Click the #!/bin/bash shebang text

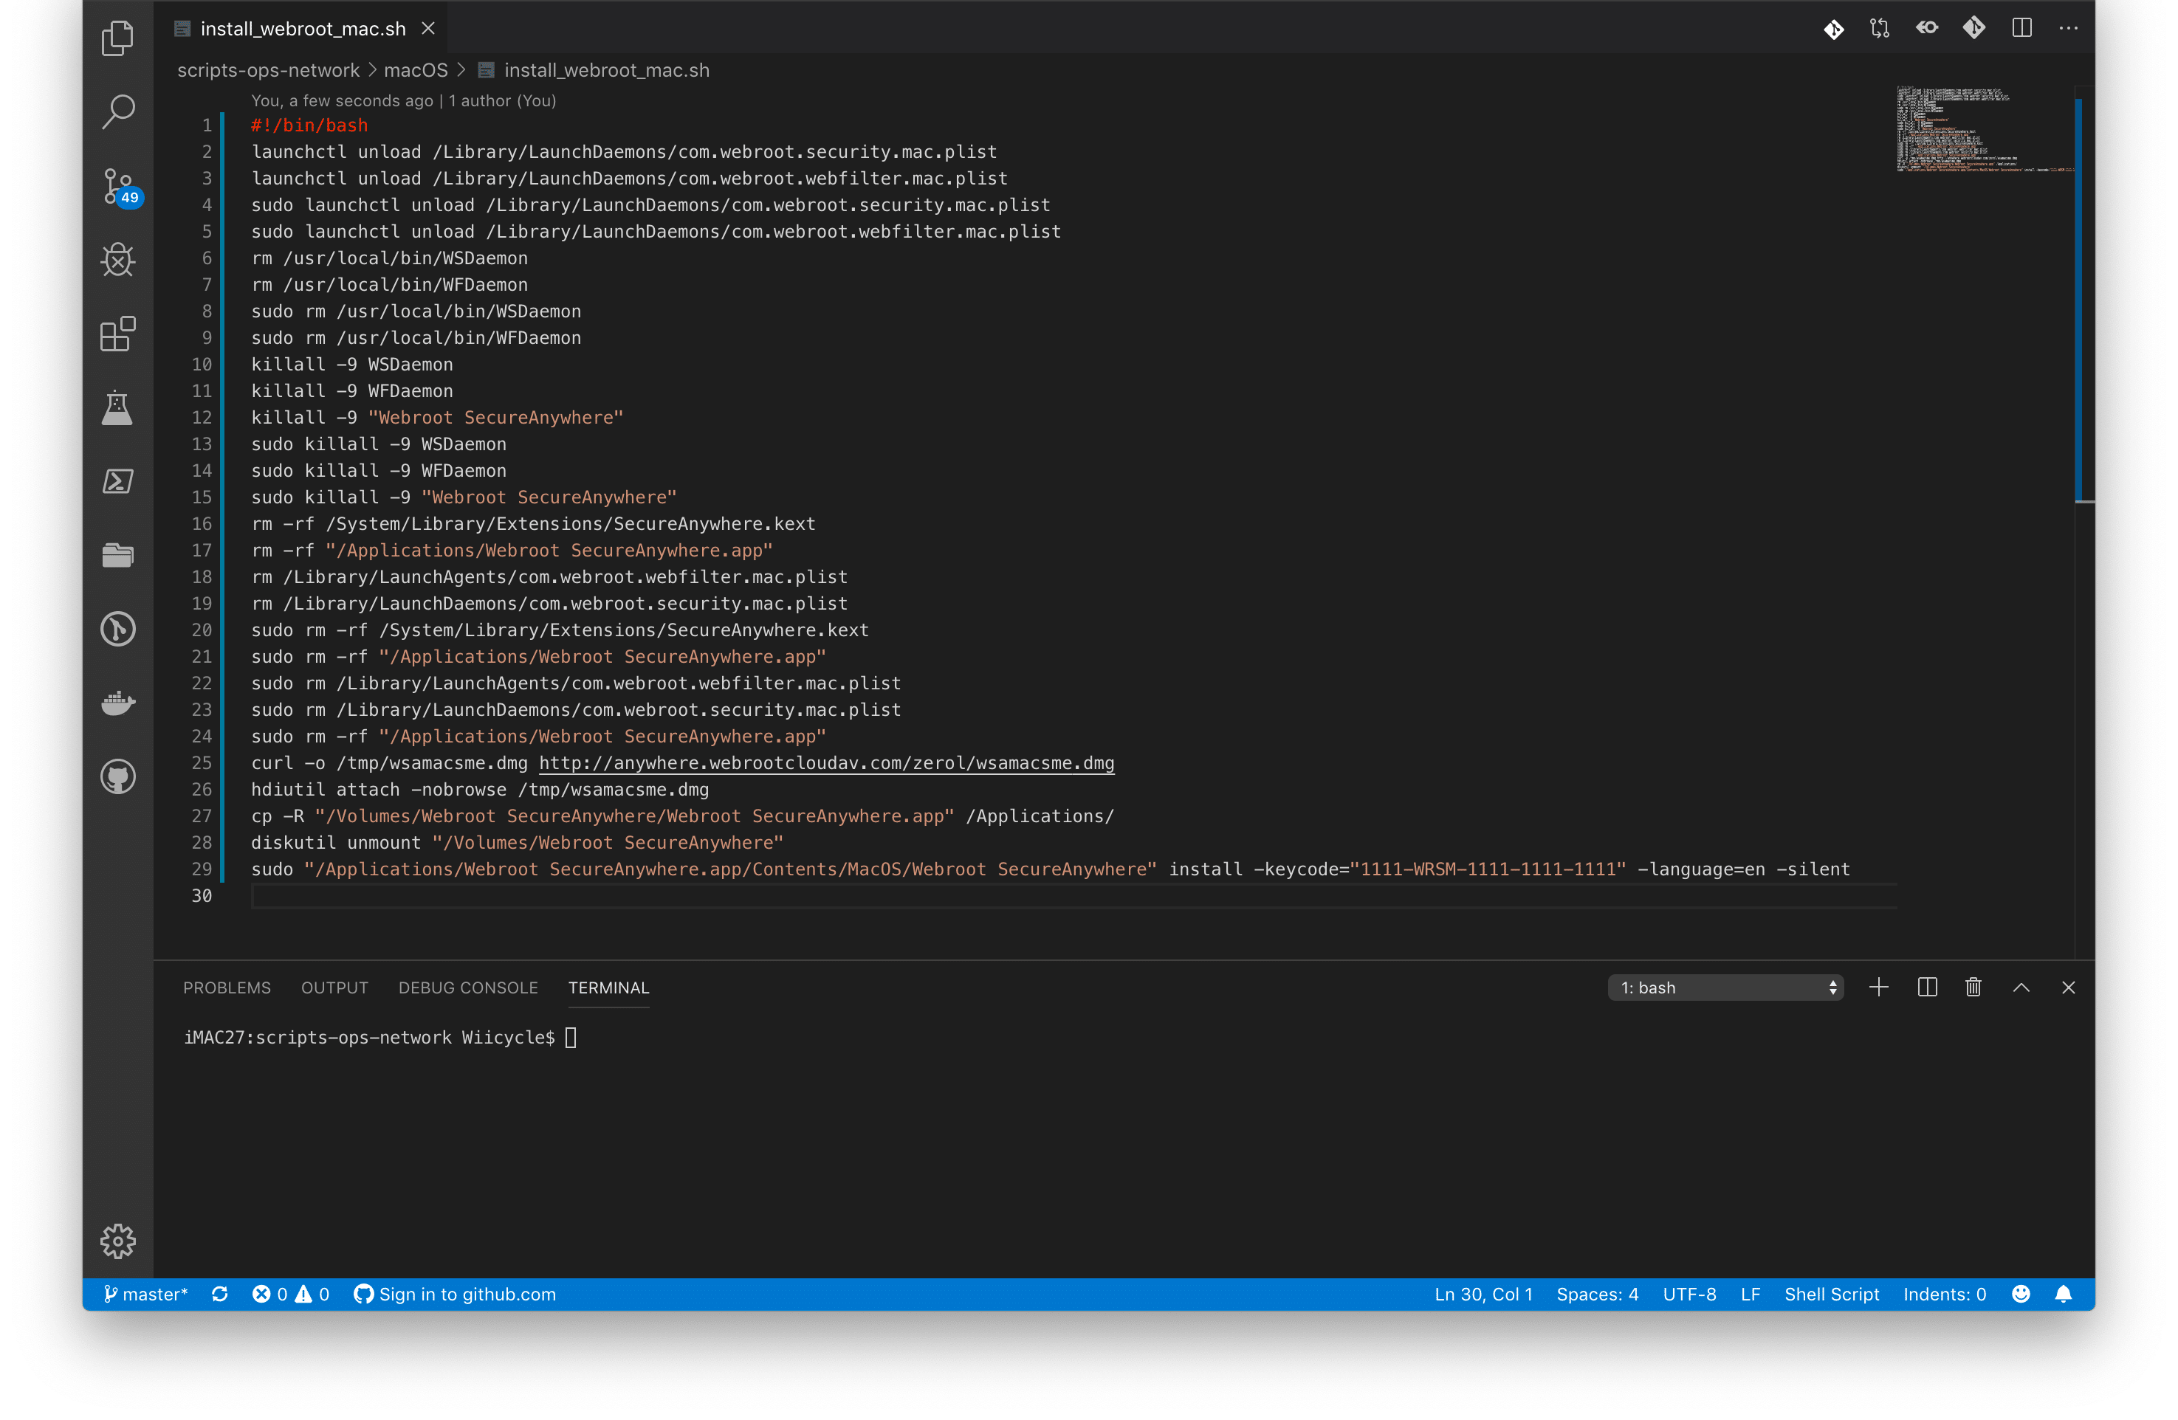coord(309,125)
